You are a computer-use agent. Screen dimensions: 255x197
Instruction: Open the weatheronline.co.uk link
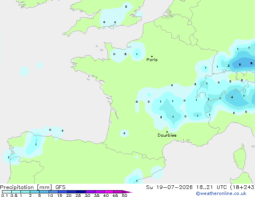221,193
